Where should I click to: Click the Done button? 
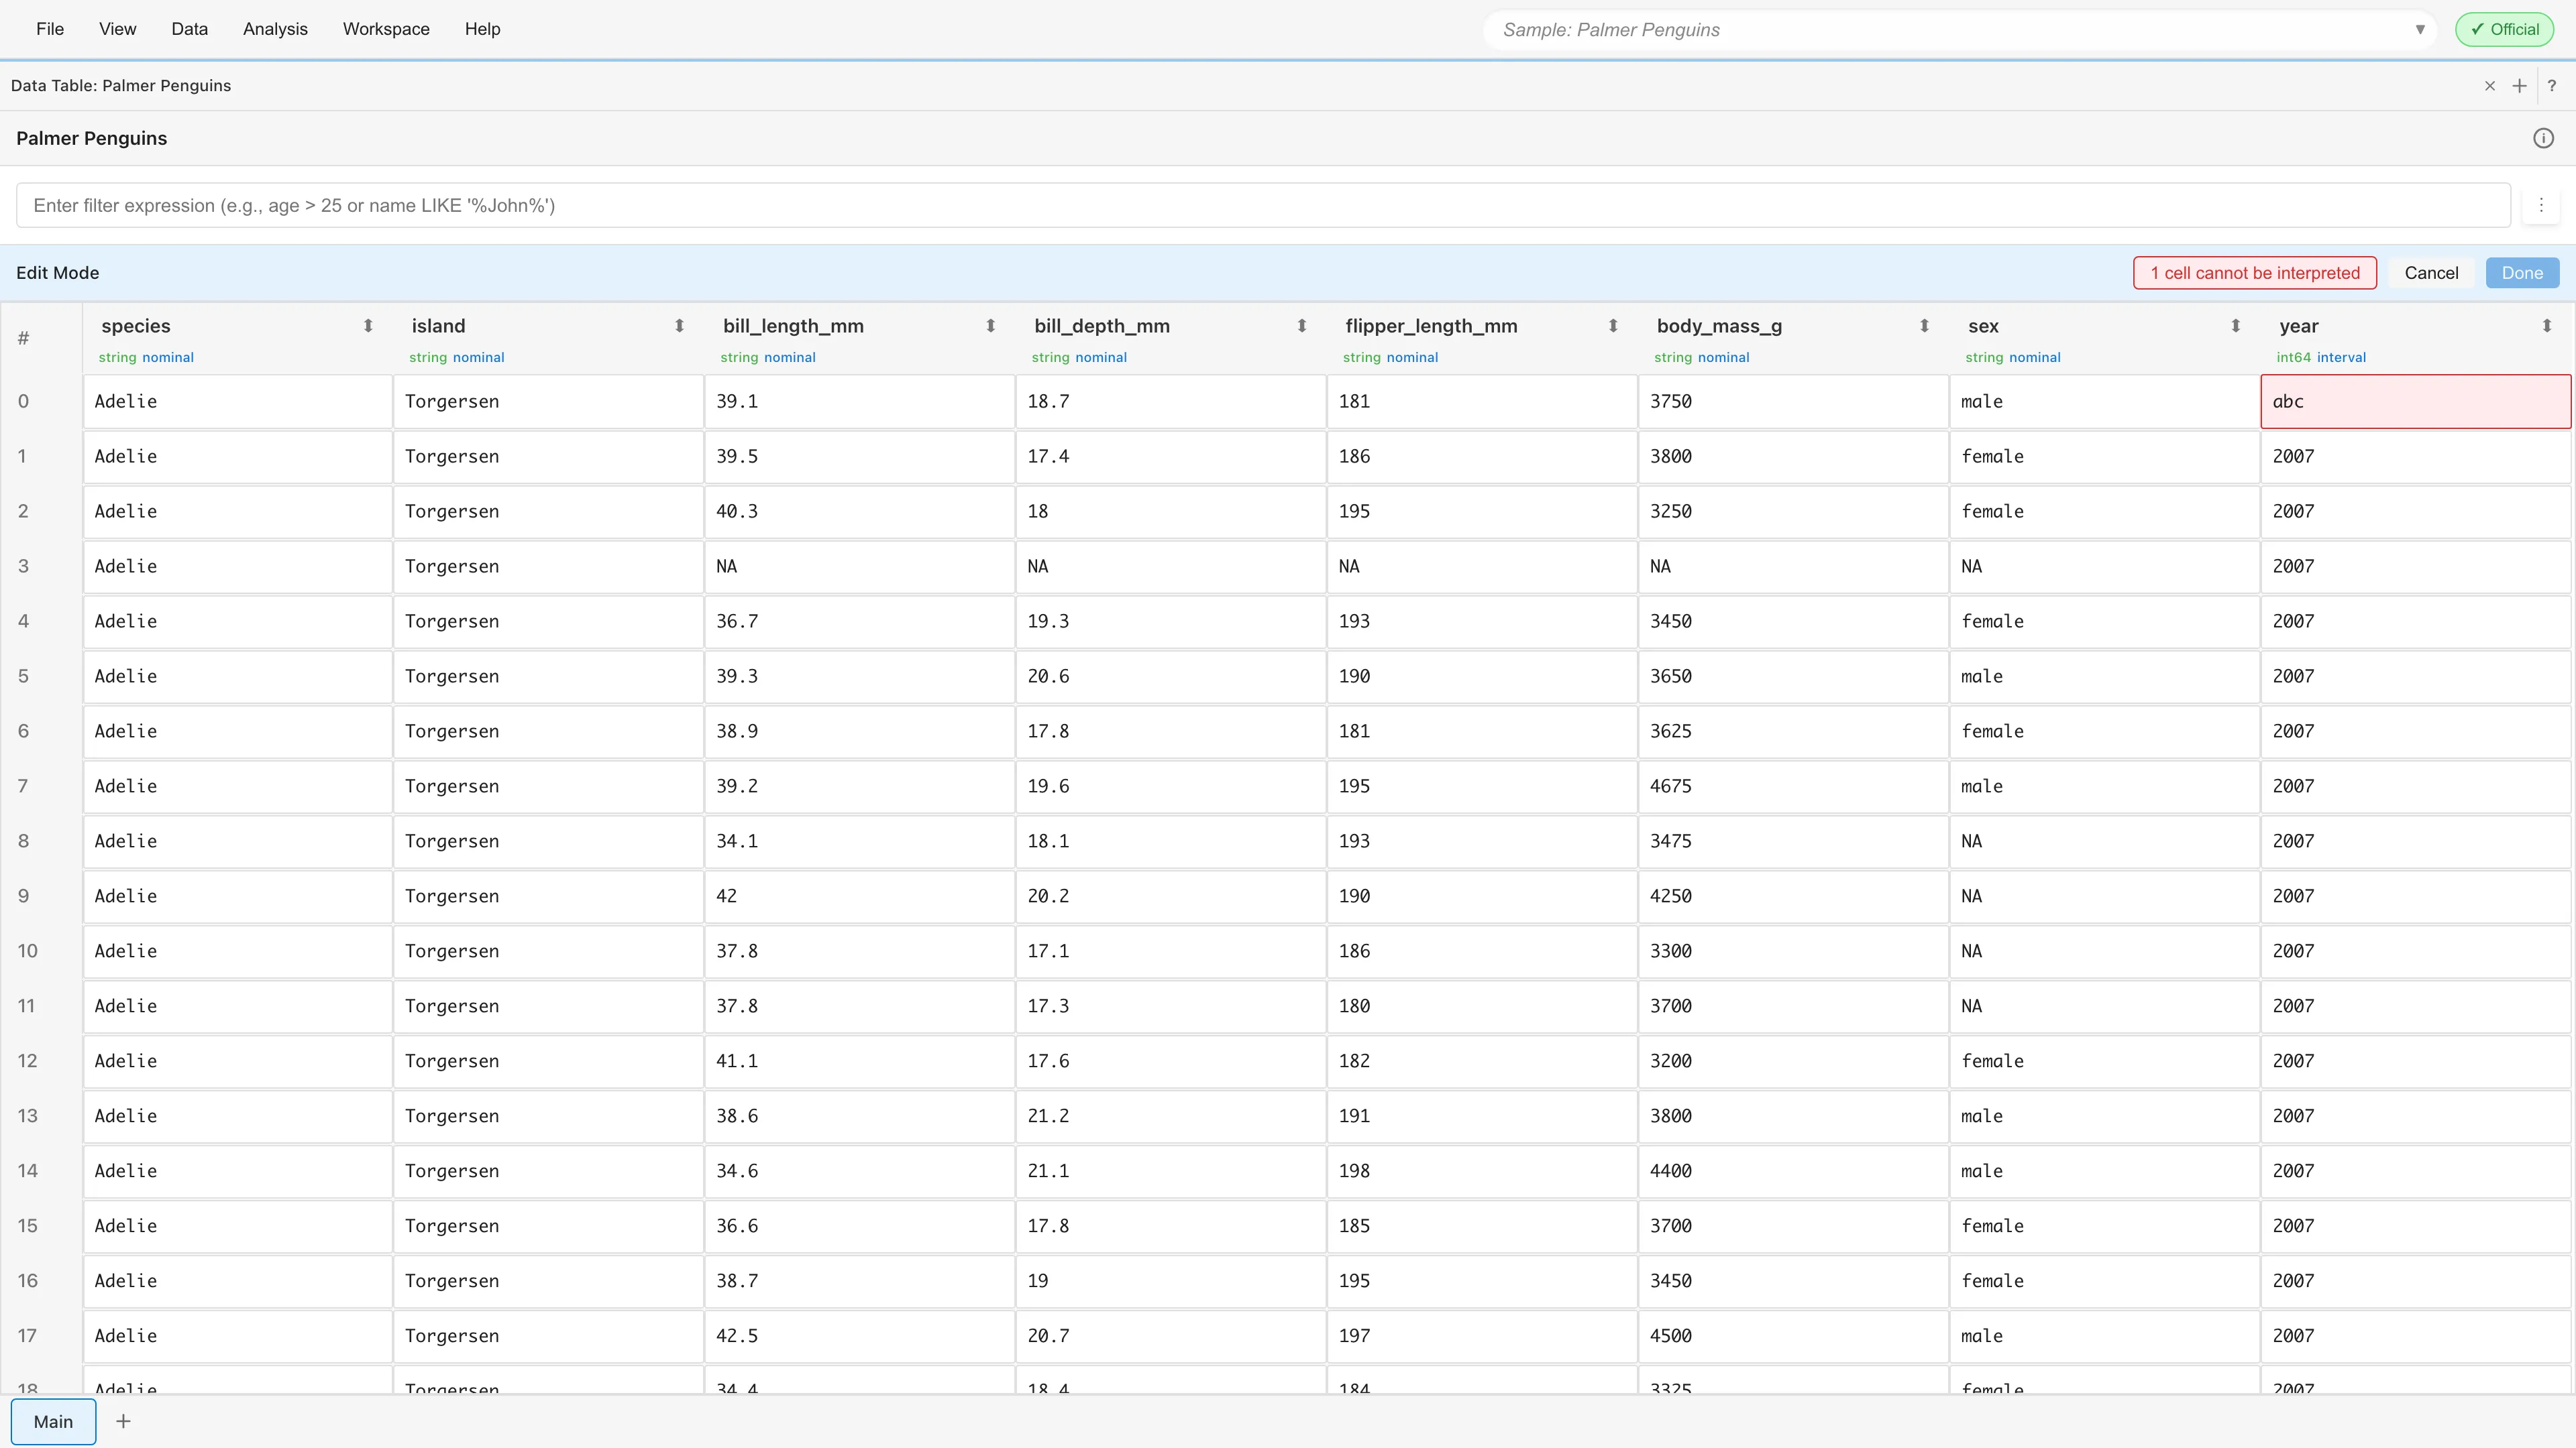tap(2522, 273)
